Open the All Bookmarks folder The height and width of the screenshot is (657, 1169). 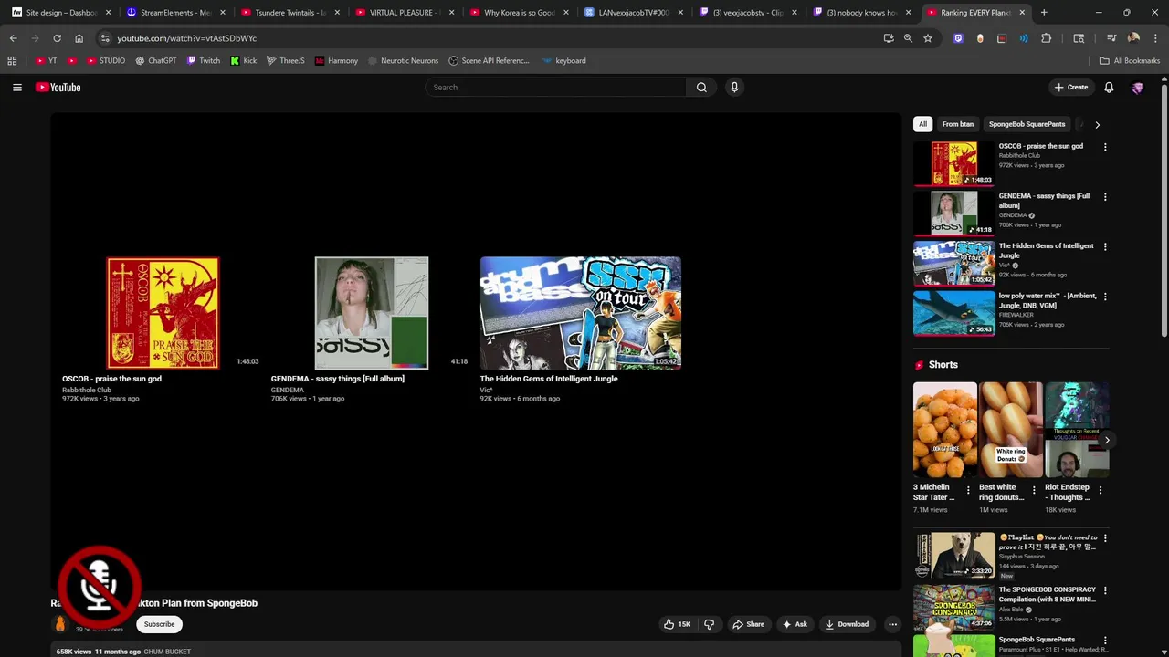point(1130,60)
